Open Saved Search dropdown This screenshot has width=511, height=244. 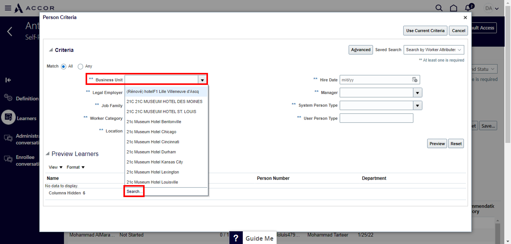434,50
